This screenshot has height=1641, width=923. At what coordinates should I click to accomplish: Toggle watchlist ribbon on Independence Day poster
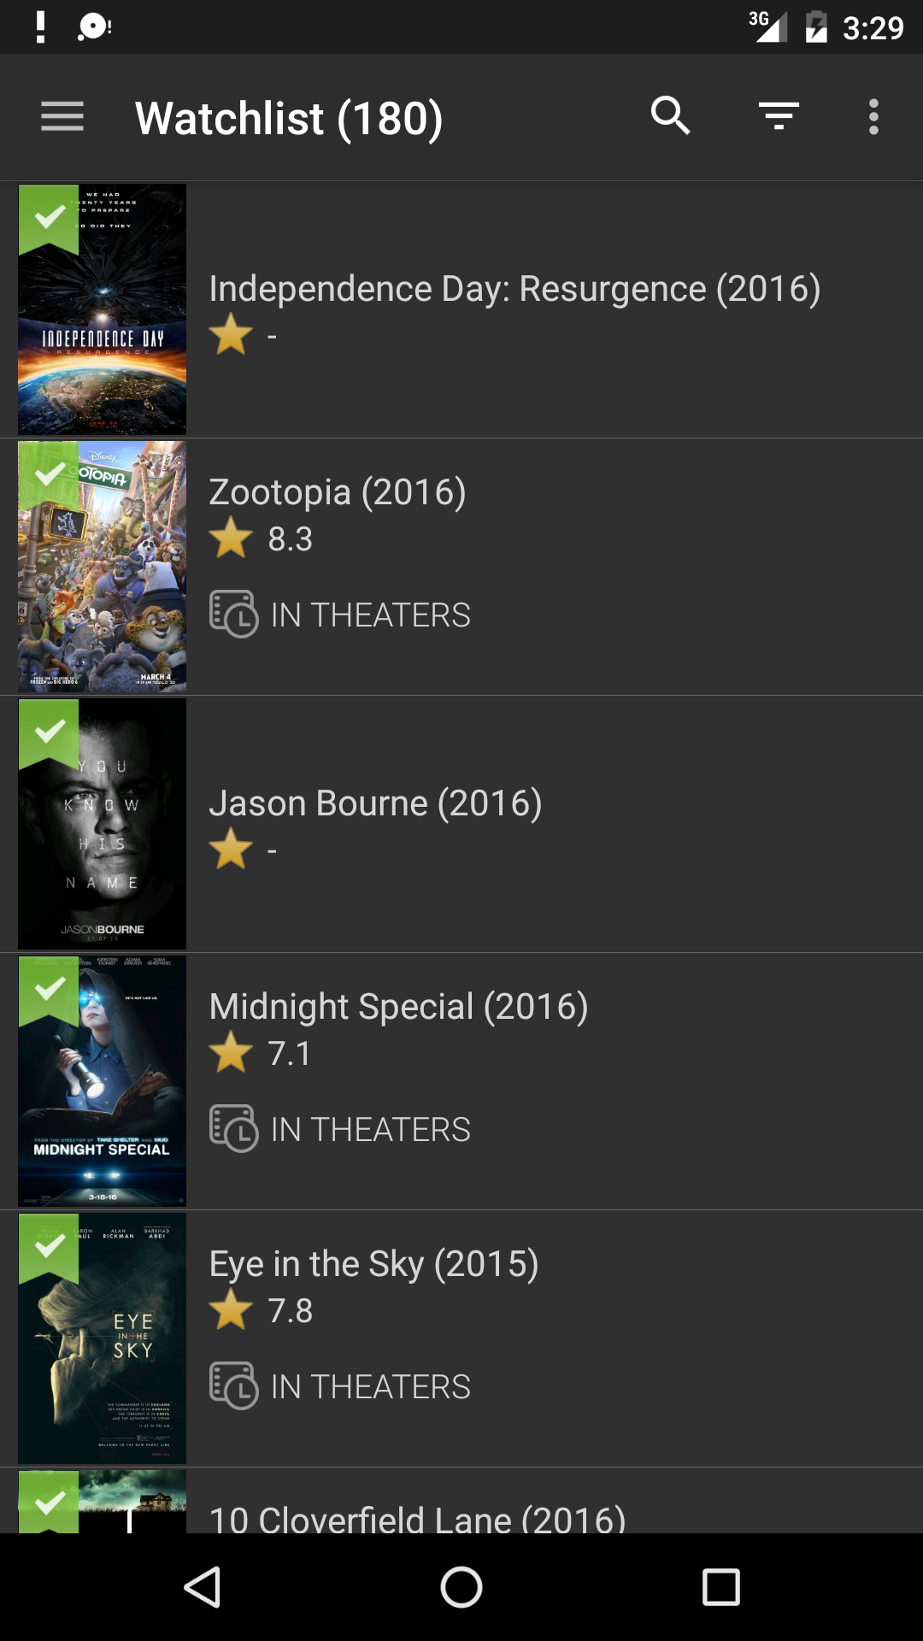pyautogui.click(x=49, y=217)
